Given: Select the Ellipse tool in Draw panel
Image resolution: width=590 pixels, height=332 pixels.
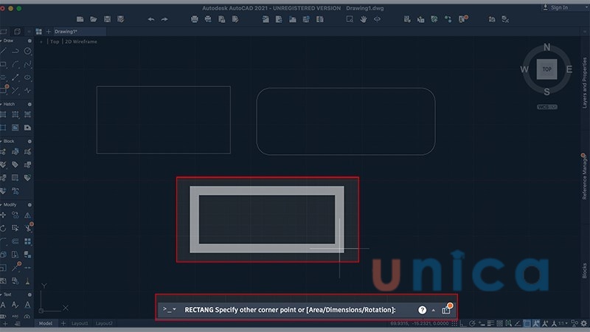Looking at the screenshot, I should 27,77.
